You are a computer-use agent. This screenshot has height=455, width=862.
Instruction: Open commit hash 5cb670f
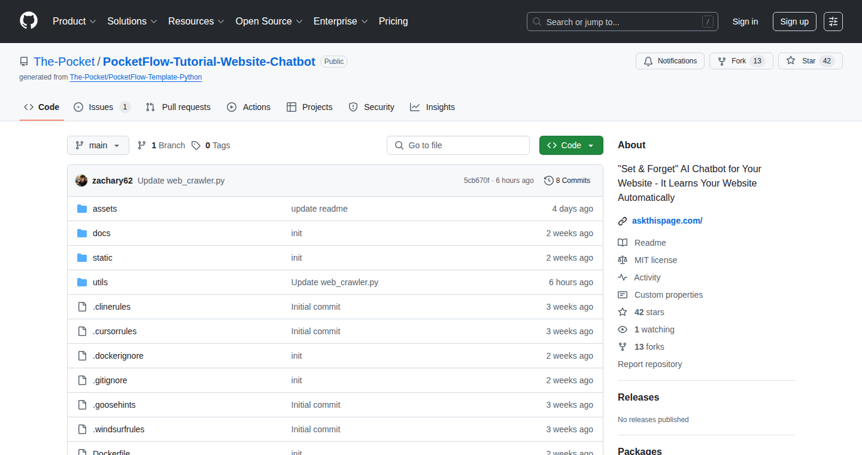point(476,181)
